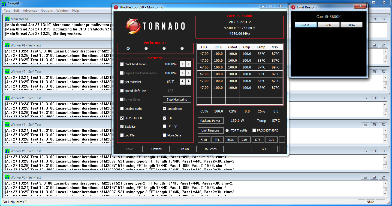
Task: Raise Set Multiplier using its right arrow
Action: tap(188, 82)
